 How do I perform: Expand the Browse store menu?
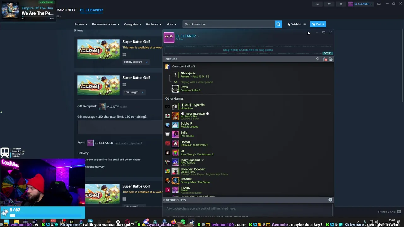81,24
